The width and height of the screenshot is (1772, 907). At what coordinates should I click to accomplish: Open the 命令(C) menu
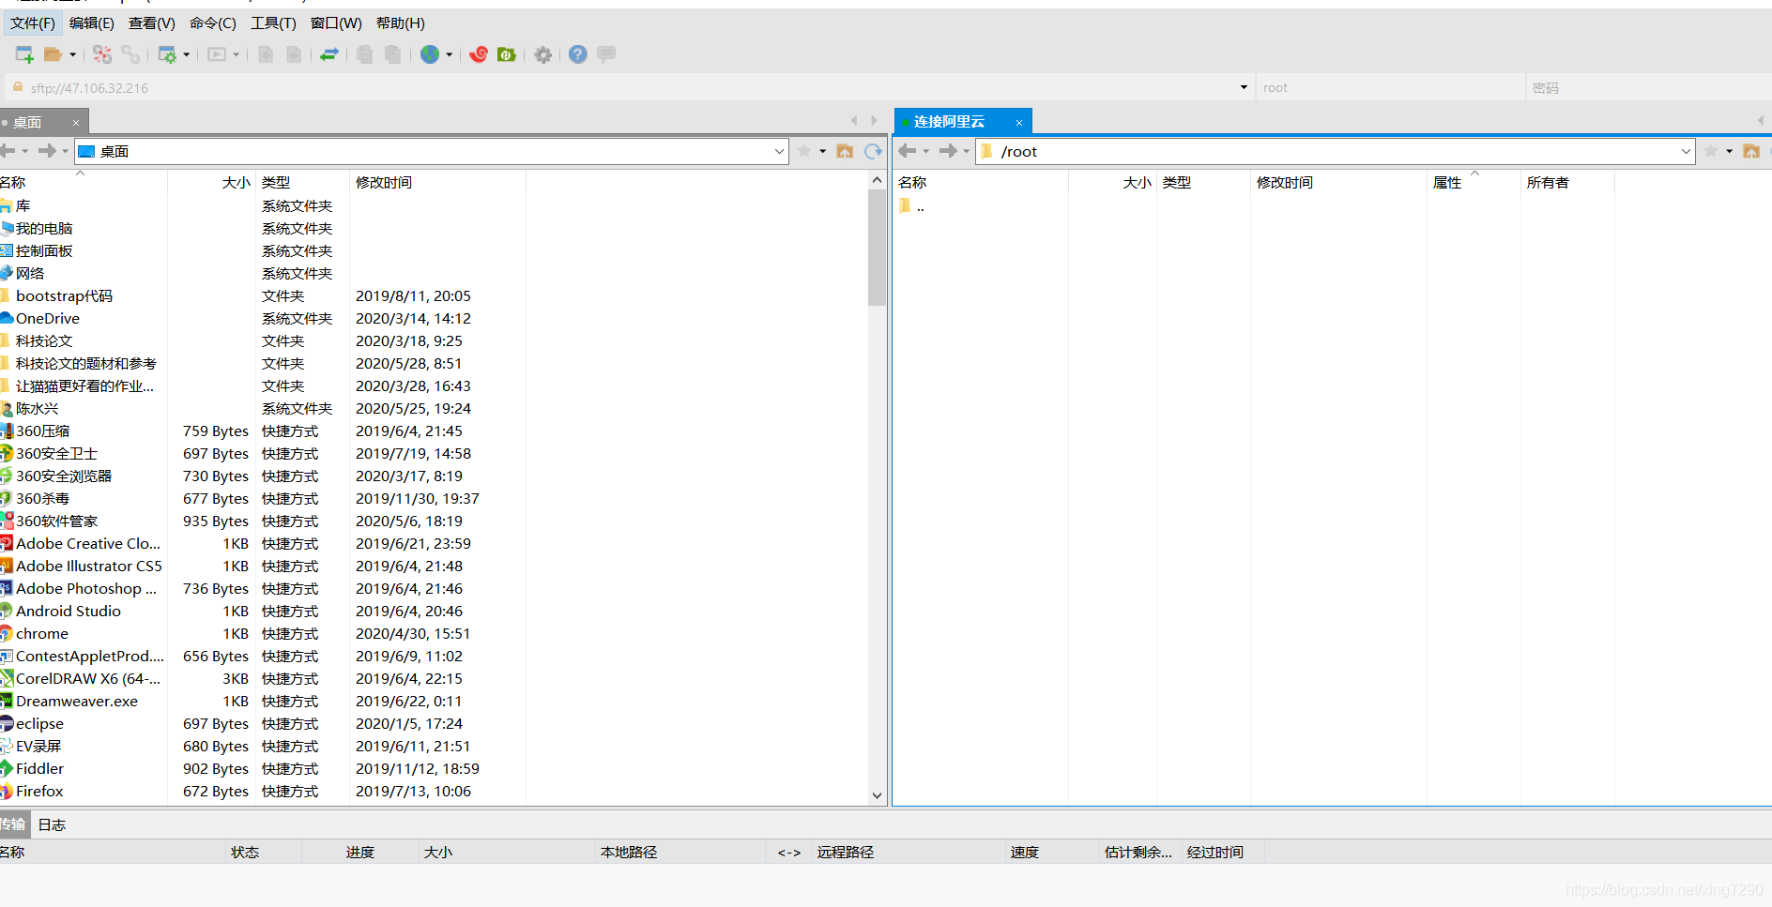[213, 23]
